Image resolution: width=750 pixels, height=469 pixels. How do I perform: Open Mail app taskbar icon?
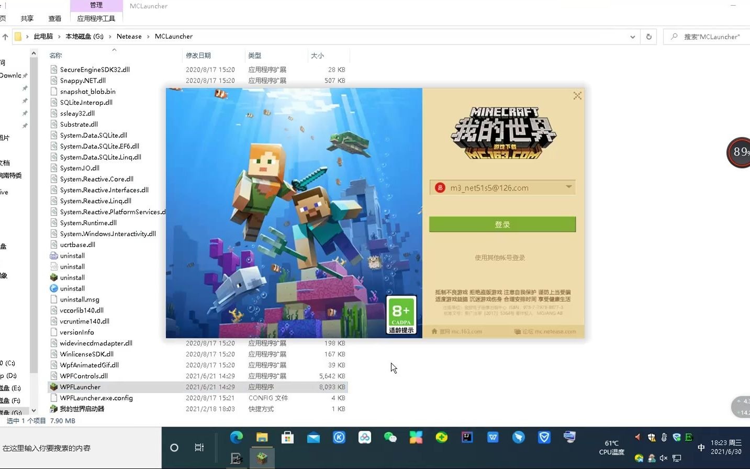click(x=314, y=438)
